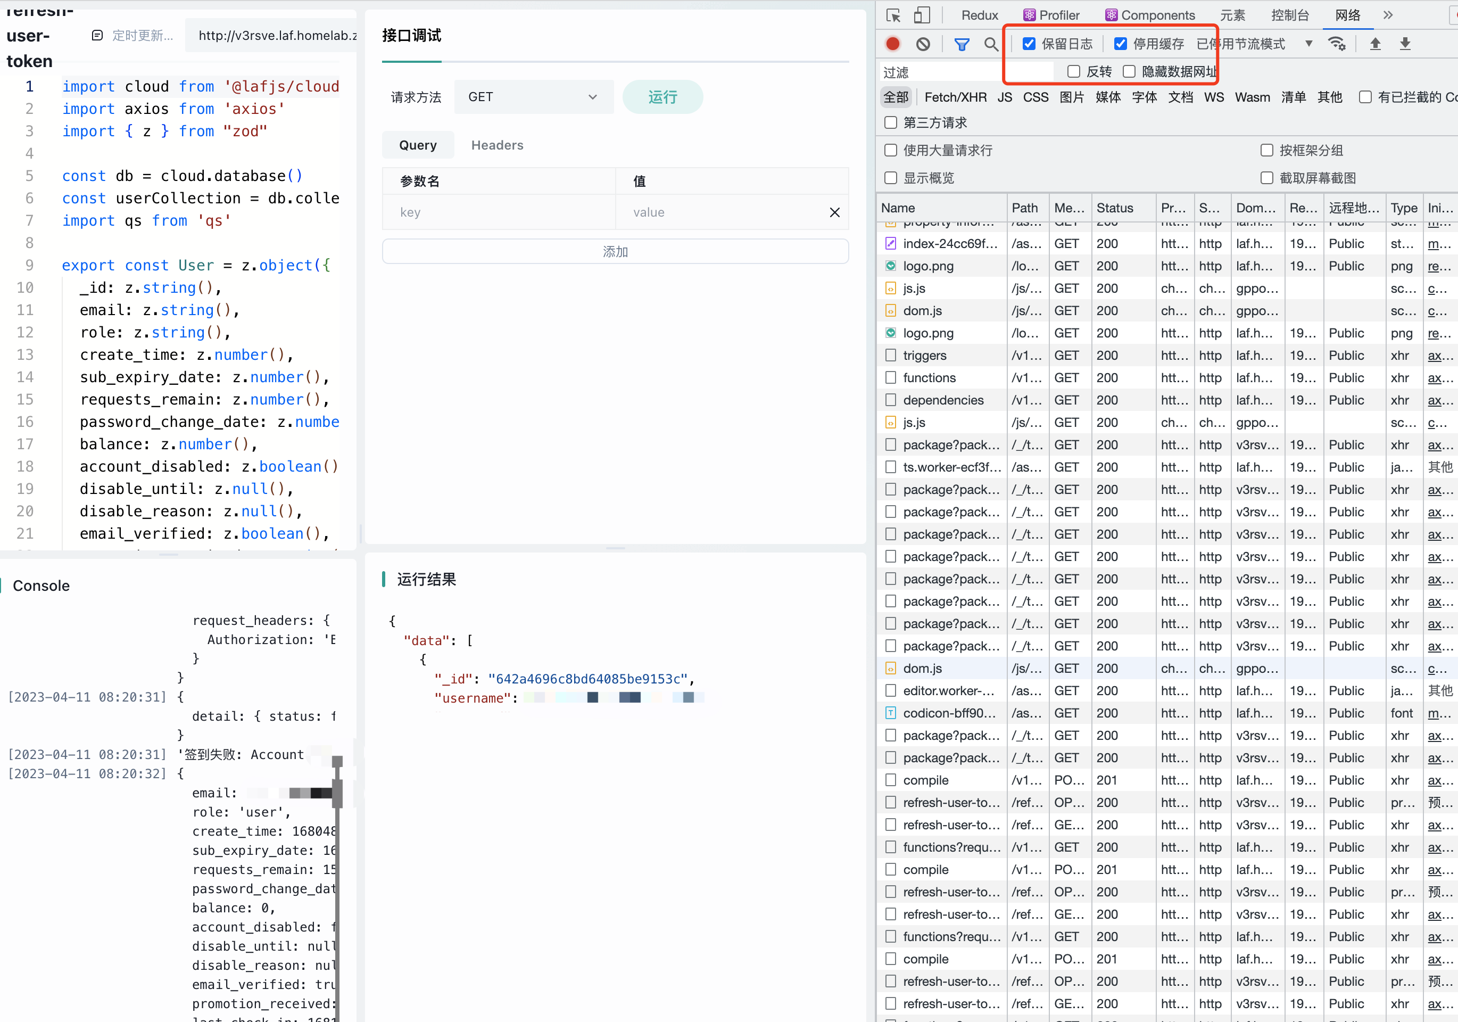Select the dependencies request row
Viewport: 1458px width, 1022px height.
click(1167, 400)
